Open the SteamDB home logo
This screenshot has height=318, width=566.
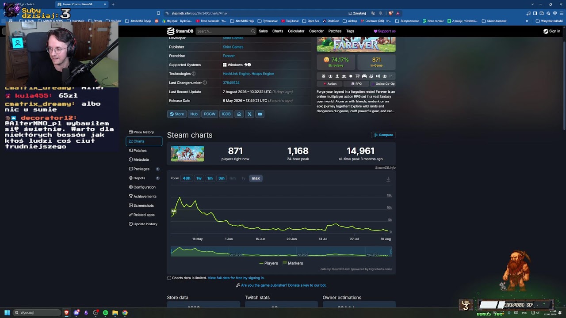(x=180, y=31)
